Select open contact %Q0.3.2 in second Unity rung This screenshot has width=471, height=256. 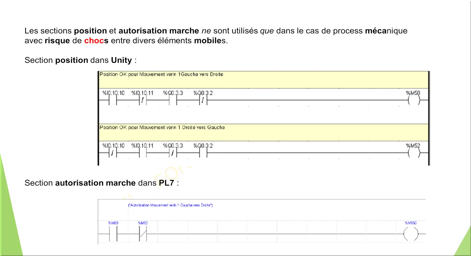point(203,153)
